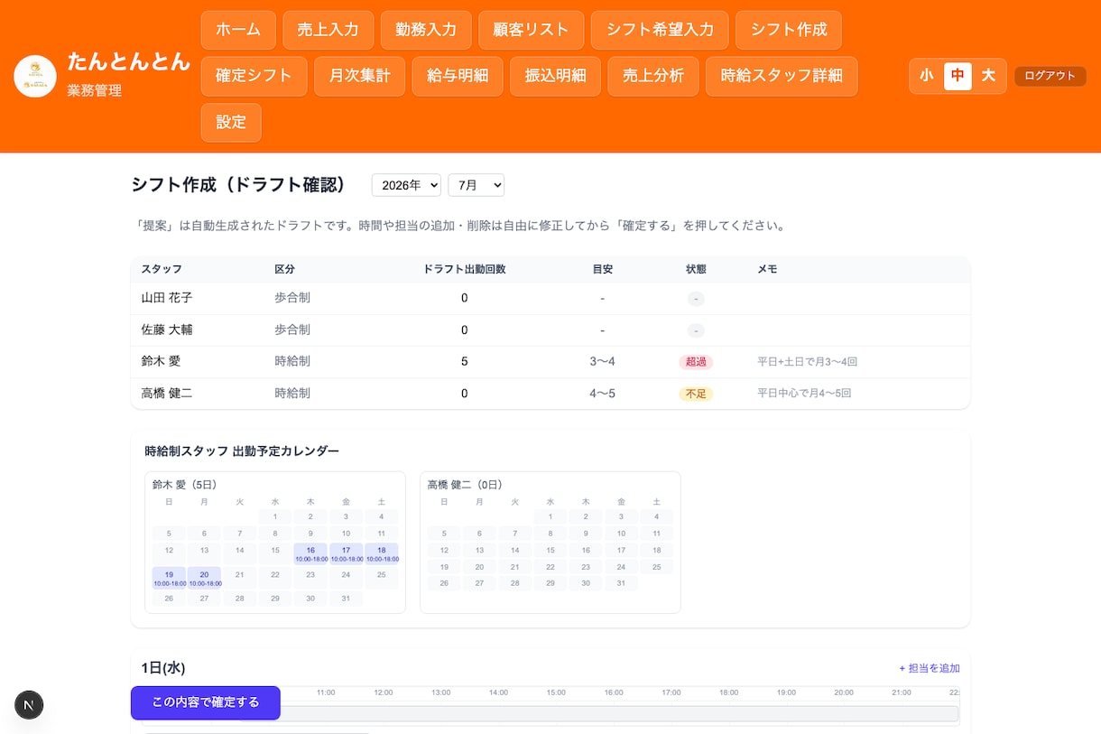Click day 31 in 高橋 健二 calendar

pos(621,583)
